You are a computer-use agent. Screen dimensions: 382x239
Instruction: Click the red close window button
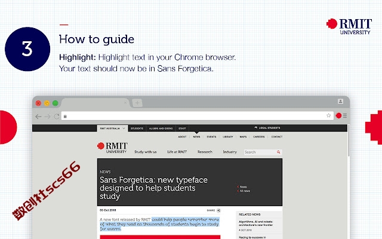point(38,103)
